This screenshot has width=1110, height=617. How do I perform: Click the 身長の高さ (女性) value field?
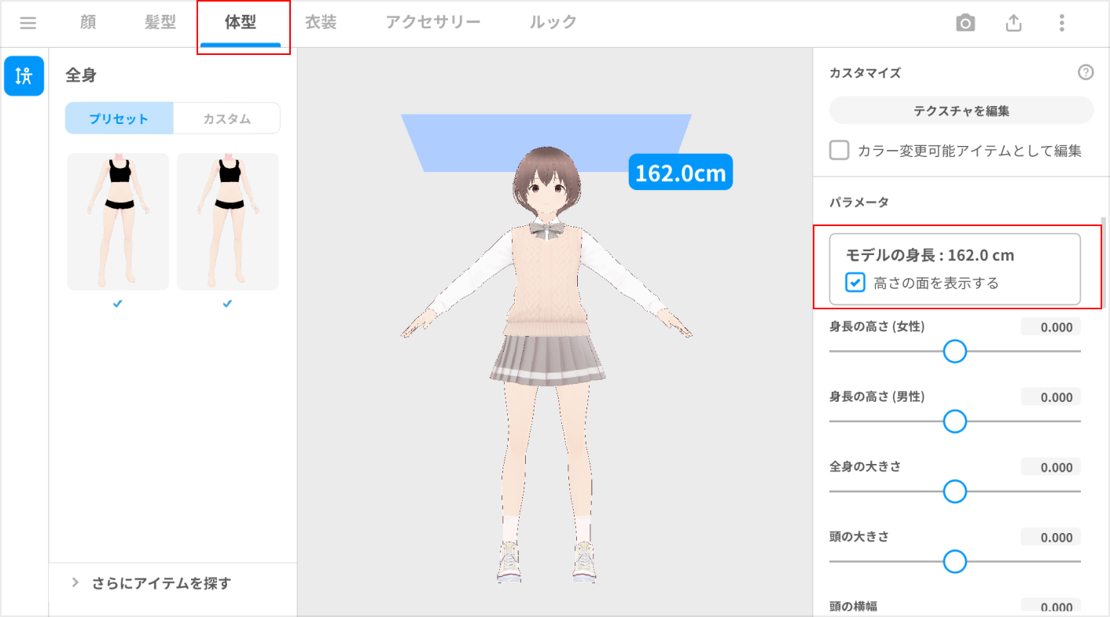pyautogui.click(x=1051, y=327)
